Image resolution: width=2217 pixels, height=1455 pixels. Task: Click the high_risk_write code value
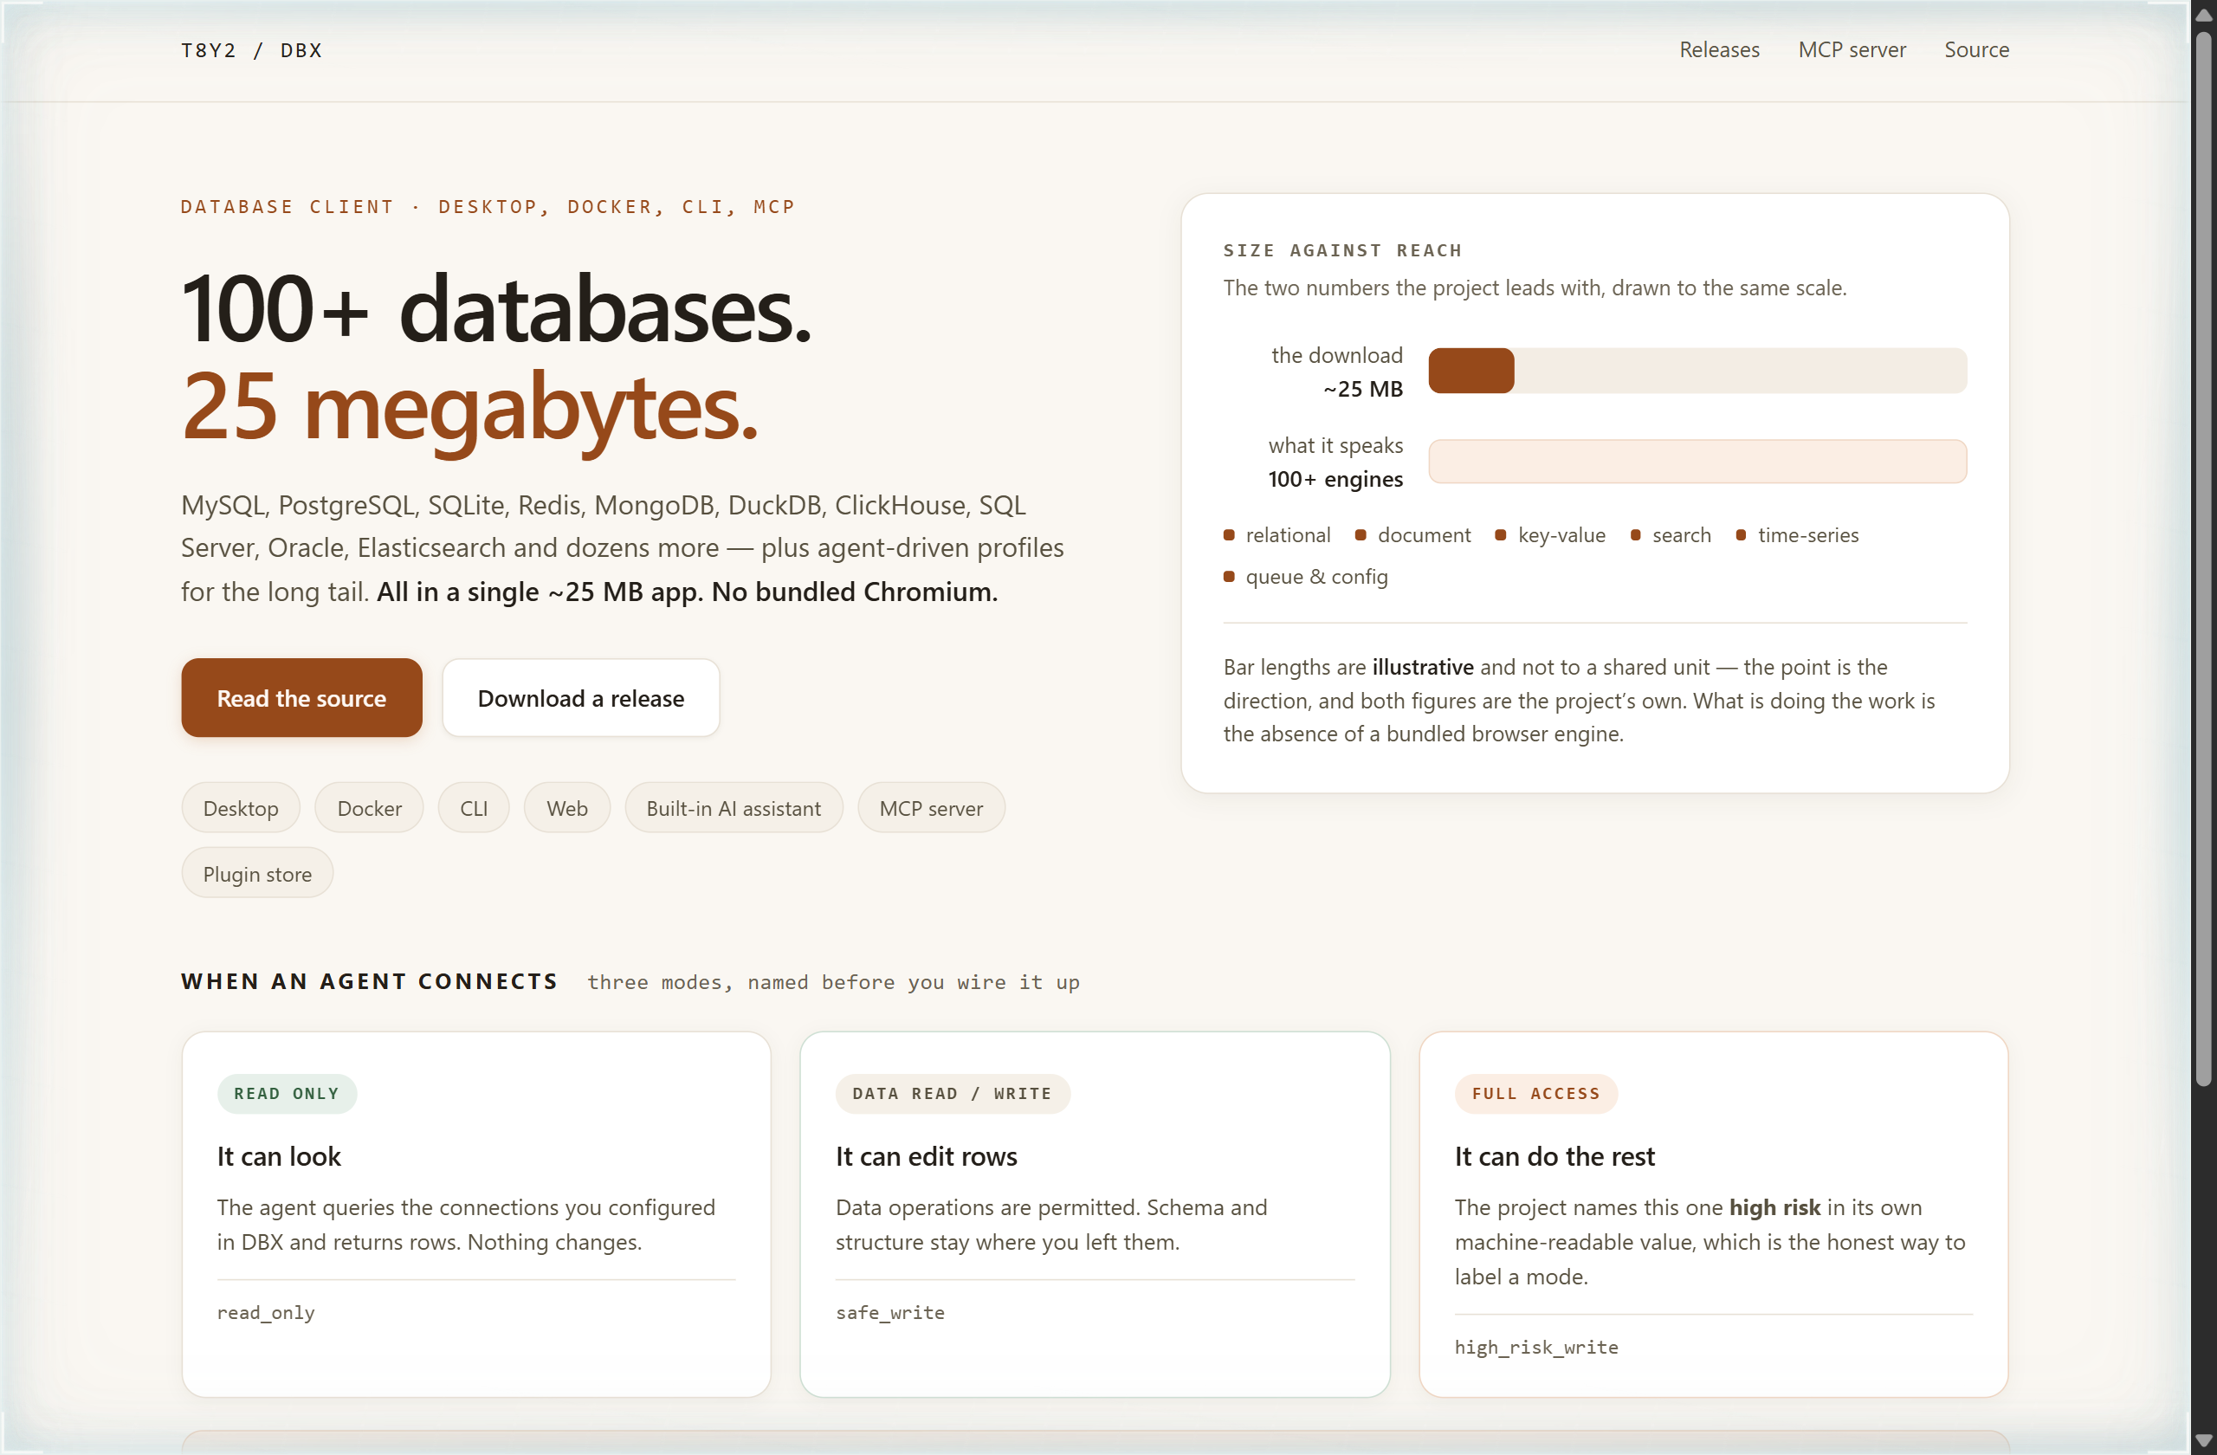pyautogui.click(x=1536, y=1347)
